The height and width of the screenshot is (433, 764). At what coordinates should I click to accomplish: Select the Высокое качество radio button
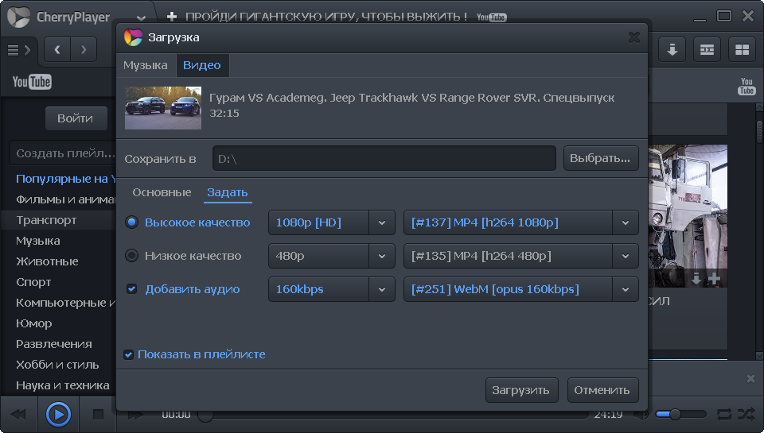(131, 222)
